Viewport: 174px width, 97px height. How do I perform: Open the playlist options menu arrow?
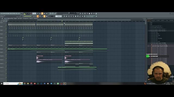(1, 19)
